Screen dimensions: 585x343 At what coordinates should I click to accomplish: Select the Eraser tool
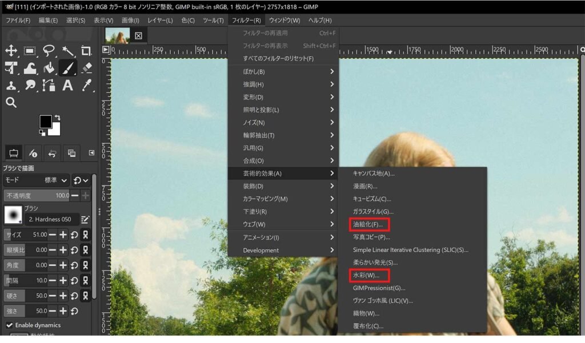point(86,68)
